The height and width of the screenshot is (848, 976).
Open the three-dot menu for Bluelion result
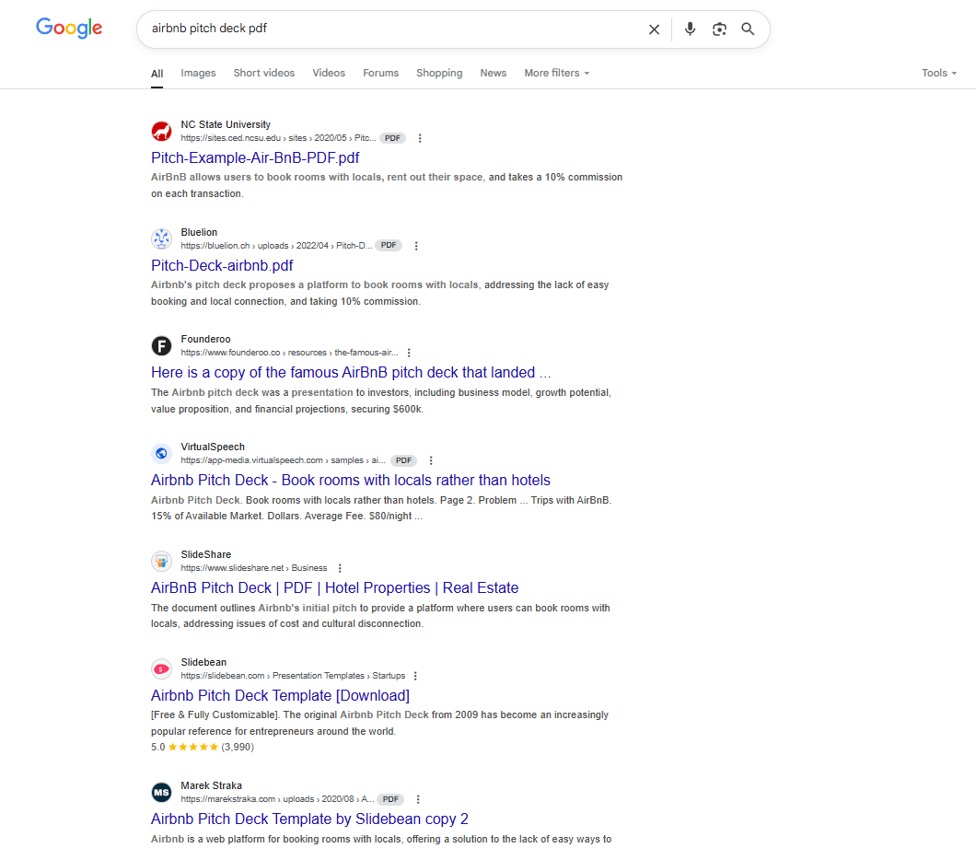pyautogui.click(x=416, y=246)
